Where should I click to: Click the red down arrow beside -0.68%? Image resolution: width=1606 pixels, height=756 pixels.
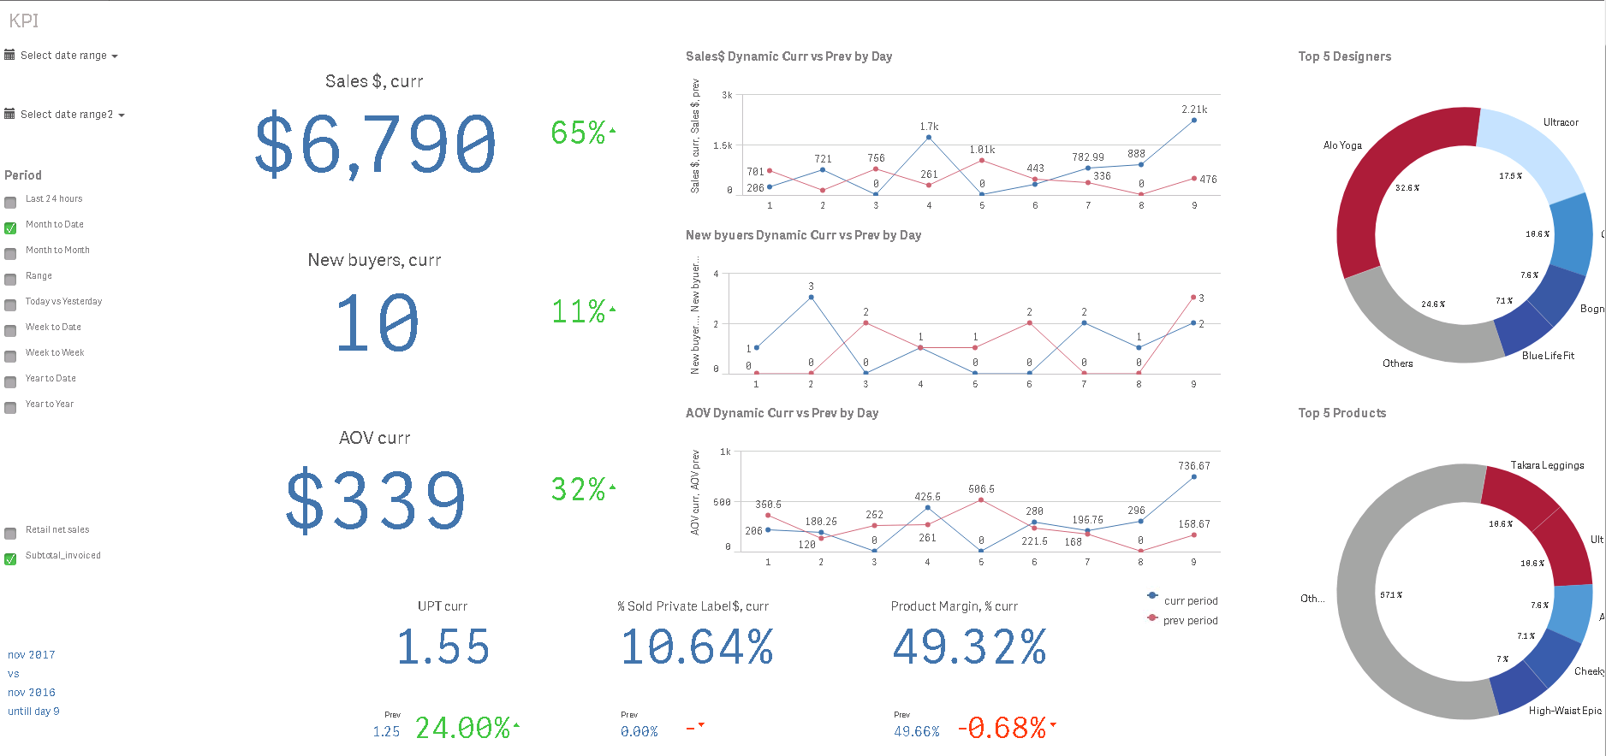(1053, 724)
